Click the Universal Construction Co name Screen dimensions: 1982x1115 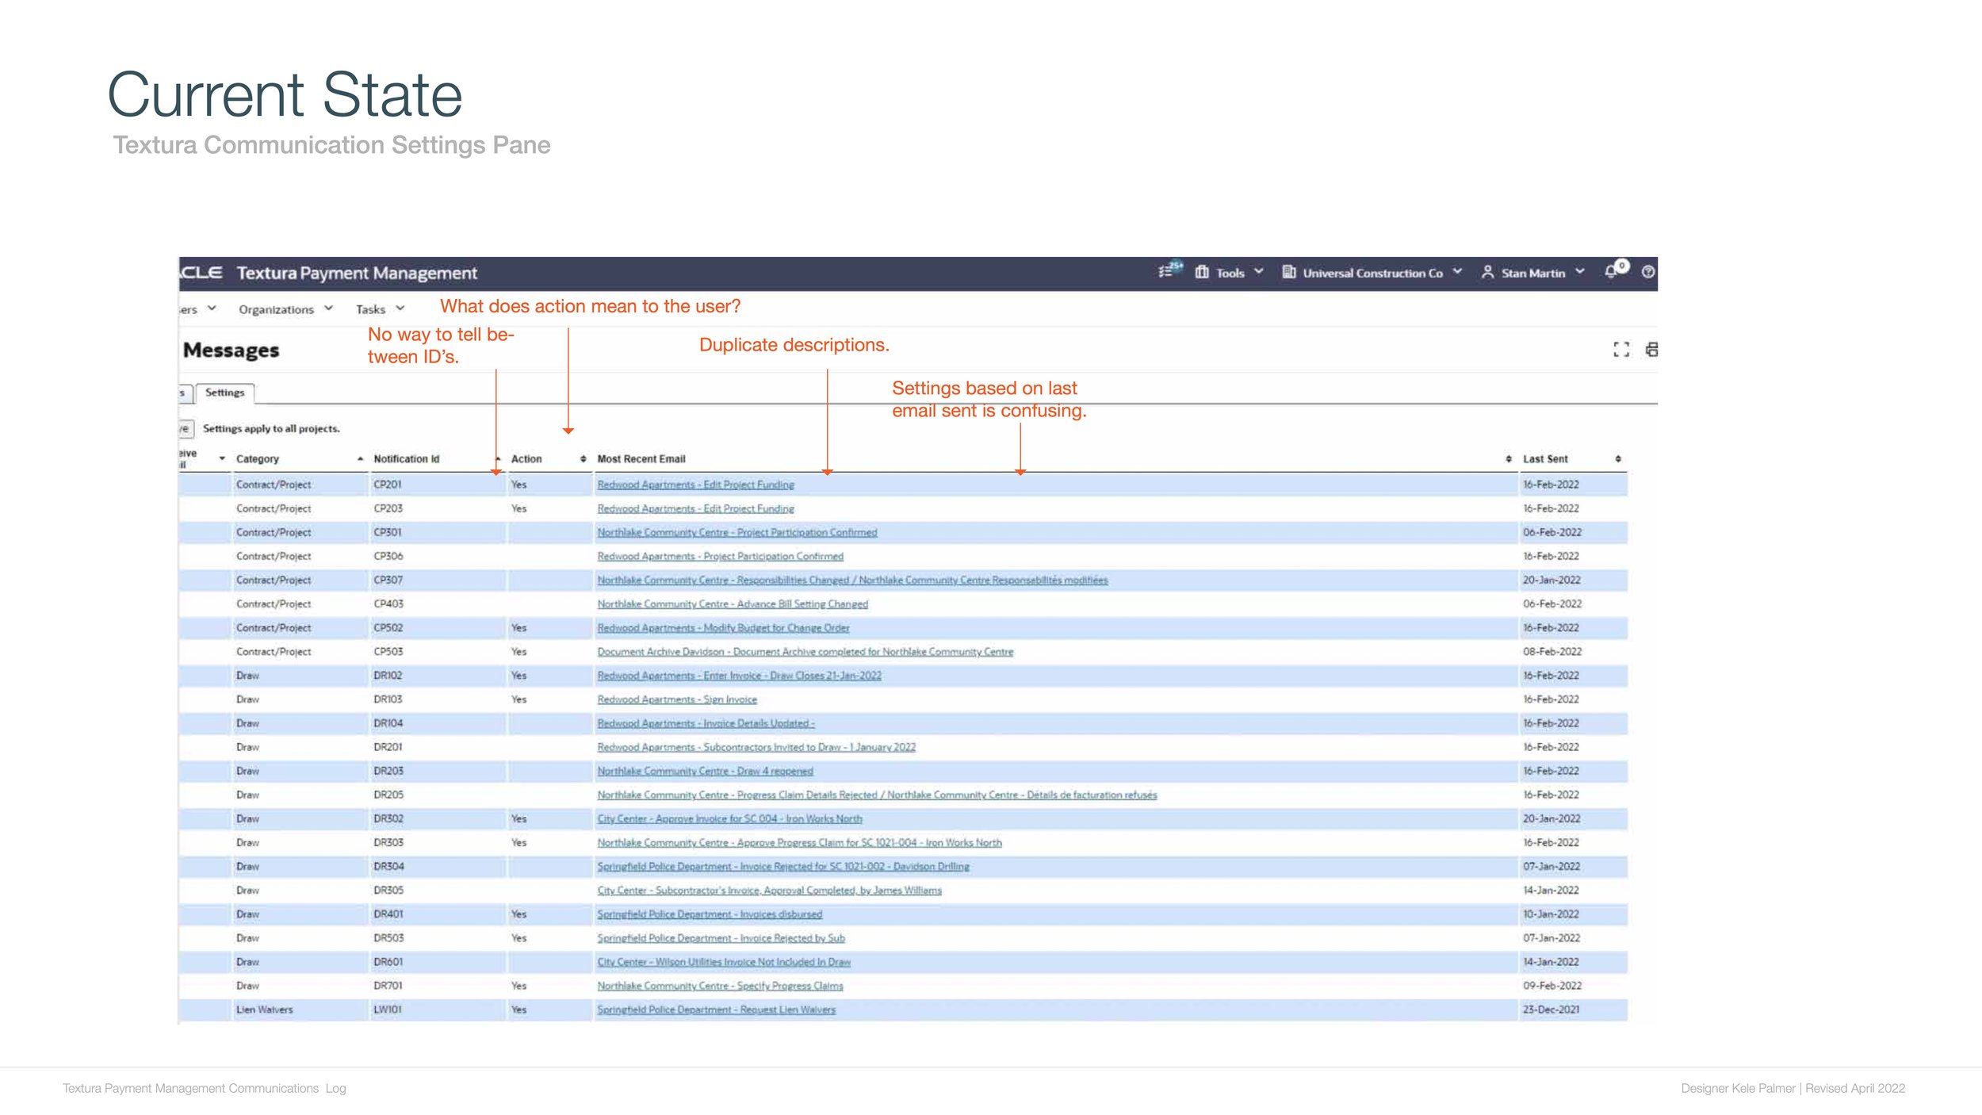(1372, 273)
